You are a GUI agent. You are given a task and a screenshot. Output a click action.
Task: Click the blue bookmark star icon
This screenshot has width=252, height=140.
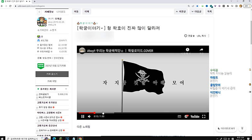(197, 6)
